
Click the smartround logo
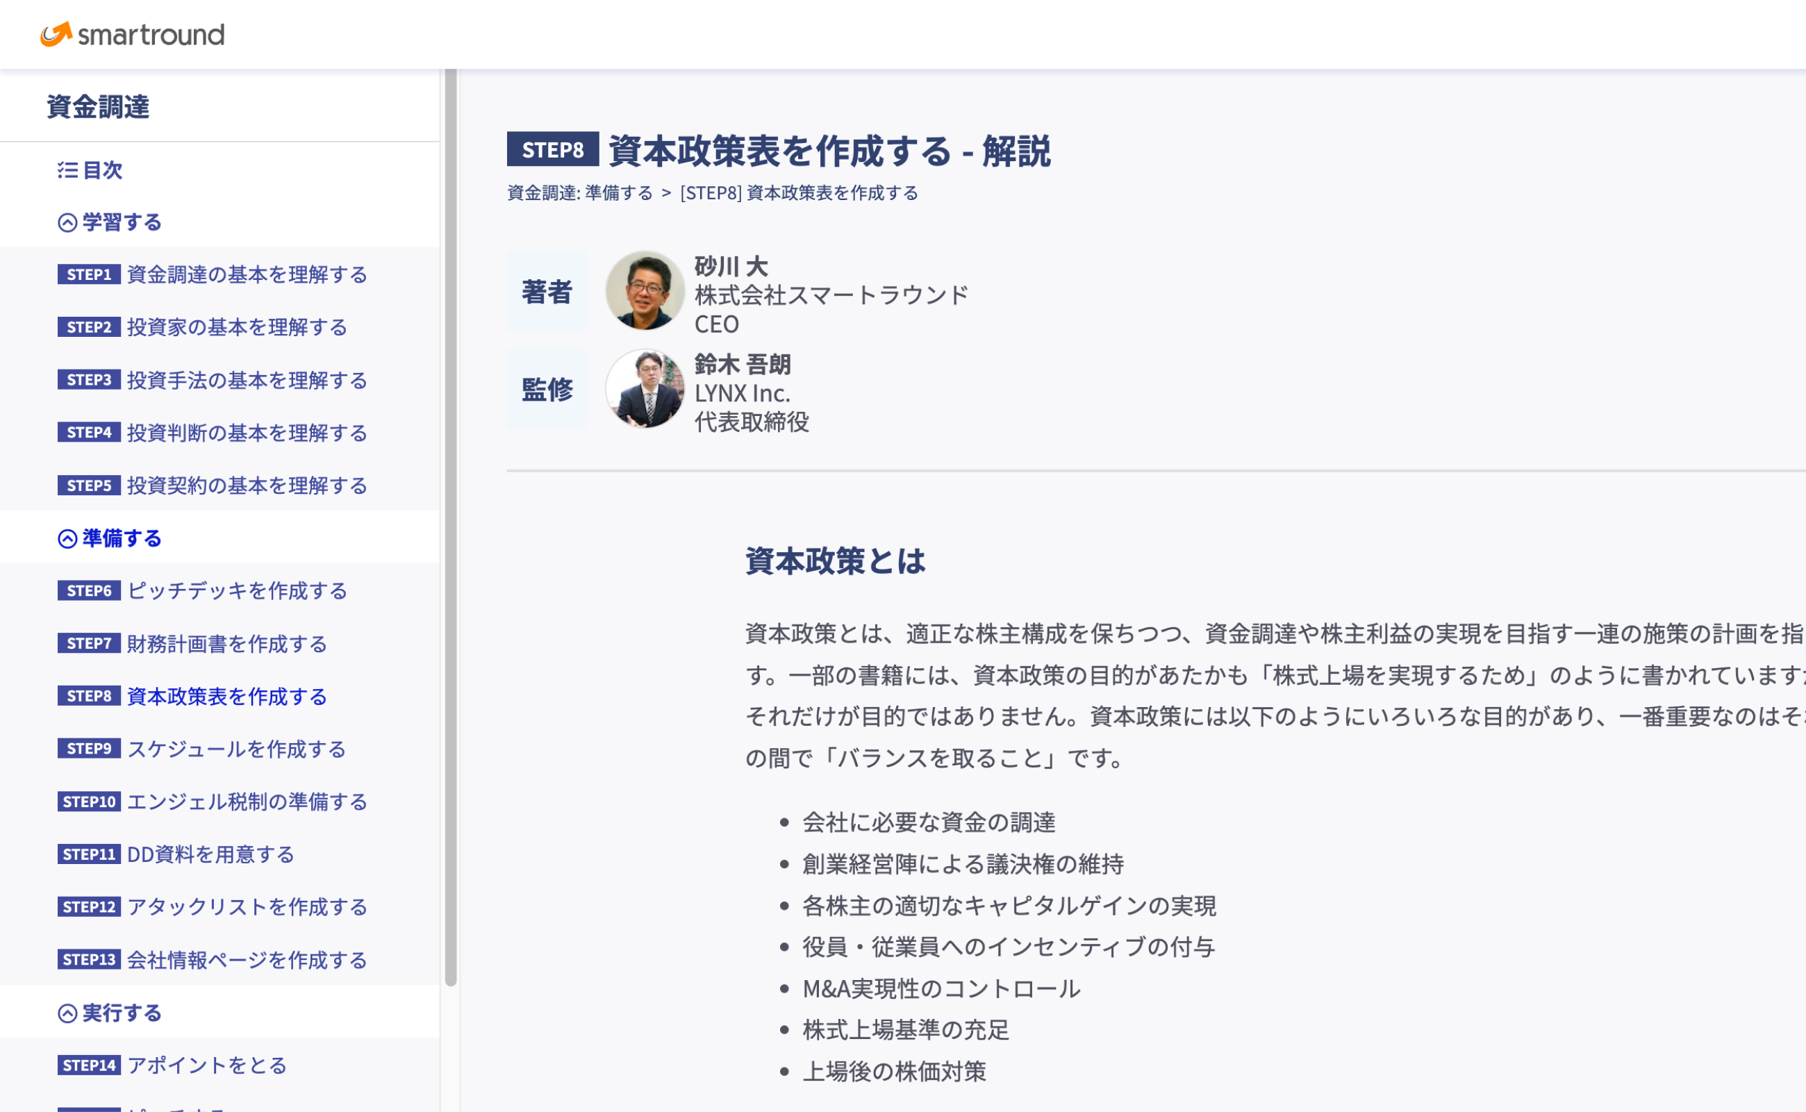tap(133, 35)
